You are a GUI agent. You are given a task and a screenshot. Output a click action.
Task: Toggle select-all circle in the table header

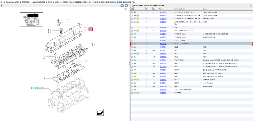coord(132,9)
